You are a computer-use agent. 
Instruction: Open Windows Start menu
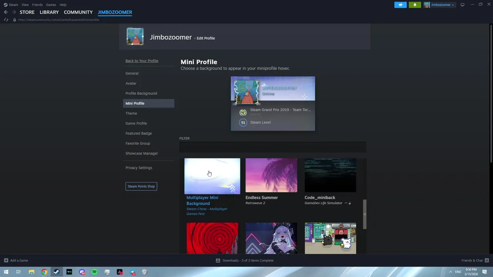[6, 272]
